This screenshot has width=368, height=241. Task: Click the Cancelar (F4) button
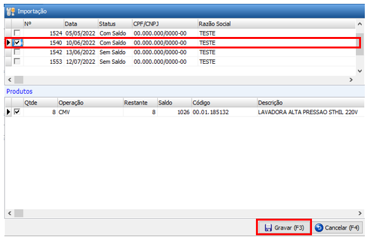point(337,228)
